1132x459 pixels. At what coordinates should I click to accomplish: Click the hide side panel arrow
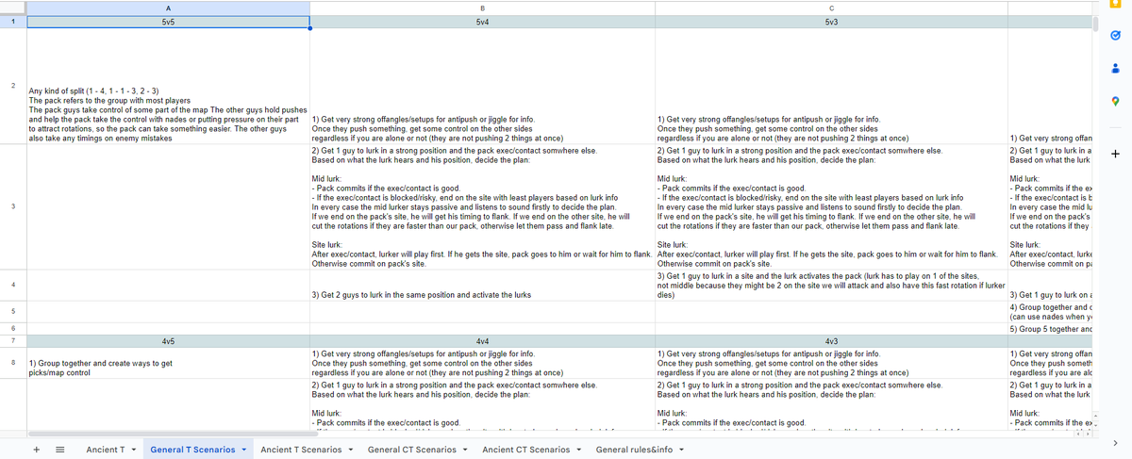coord(1115,442)
